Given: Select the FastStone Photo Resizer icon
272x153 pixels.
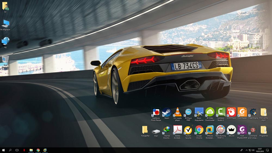Looking at the screenshot, I should tap(156, 112).
